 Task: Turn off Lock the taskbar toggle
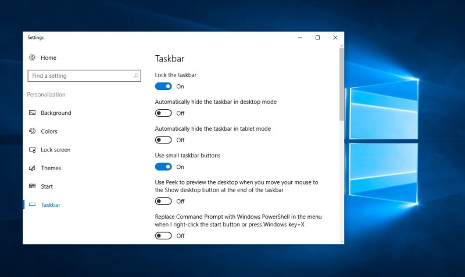pyautogui.click(x=163, y=86)
